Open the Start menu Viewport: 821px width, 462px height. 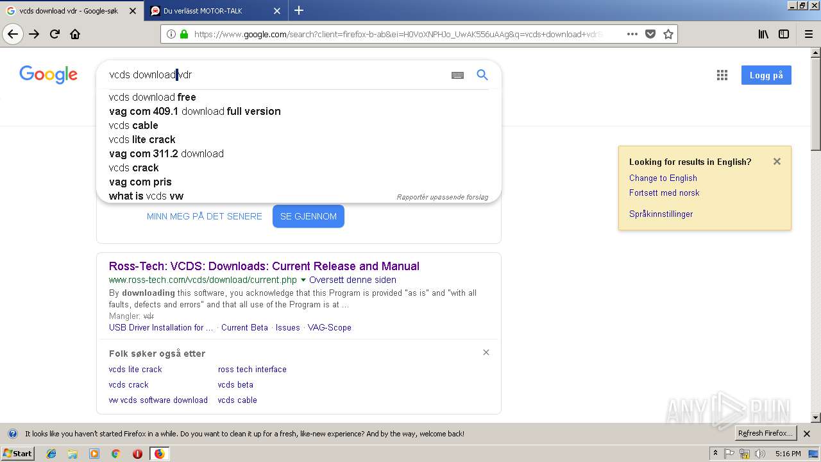pyautogui.click(x=18, y=454)
